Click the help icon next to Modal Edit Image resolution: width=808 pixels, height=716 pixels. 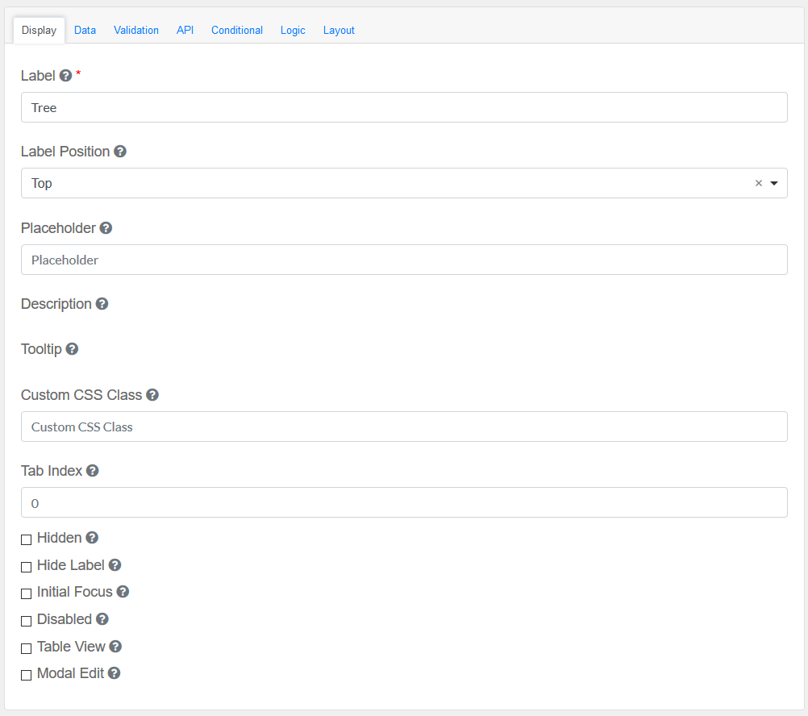pyautogui.click(x=115, y=673)
